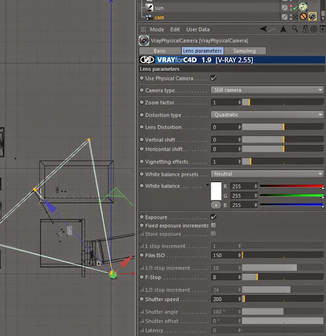Click the keyframe dot beside Shutter speed

(x=142, y=299)
